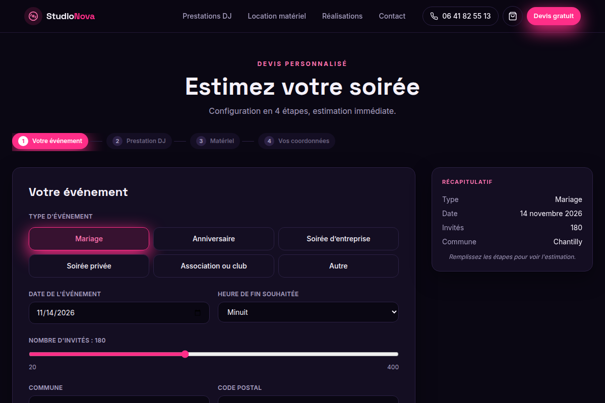This screenshot has width=605, height=403.
Task: Open the date picker calendar icon
Action: point(198,313)
